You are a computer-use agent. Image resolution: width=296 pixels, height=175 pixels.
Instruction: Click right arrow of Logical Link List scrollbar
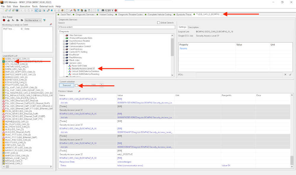(x=51, y=166)
